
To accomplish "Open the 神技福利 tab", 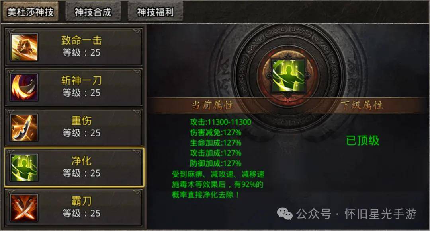I will [x=155, y=12].
